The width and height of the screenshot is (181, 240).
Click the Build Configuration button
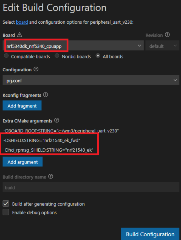[x=150, y=234]
